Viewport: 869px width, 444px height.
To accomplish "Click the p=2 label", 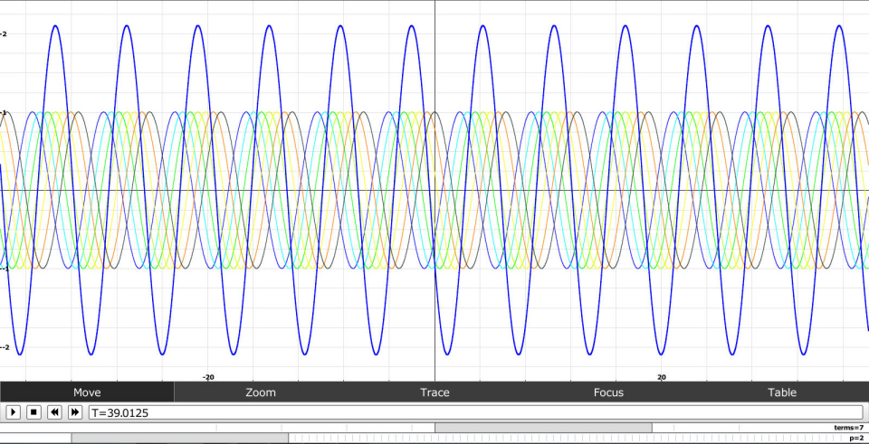I will [x=855, y=438].
